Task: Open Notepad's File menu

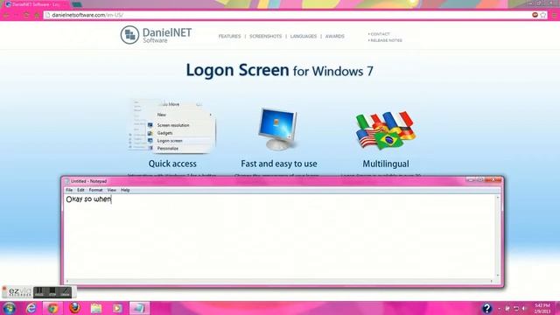Action: coord(69,191)
